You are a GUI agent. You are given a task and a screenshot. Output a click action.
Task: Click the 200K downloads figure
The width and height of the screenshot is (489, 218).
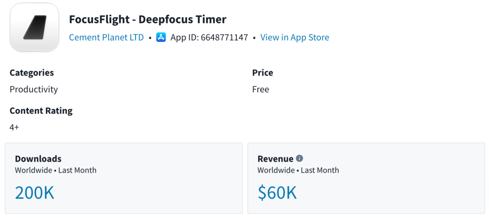[34, 192]
